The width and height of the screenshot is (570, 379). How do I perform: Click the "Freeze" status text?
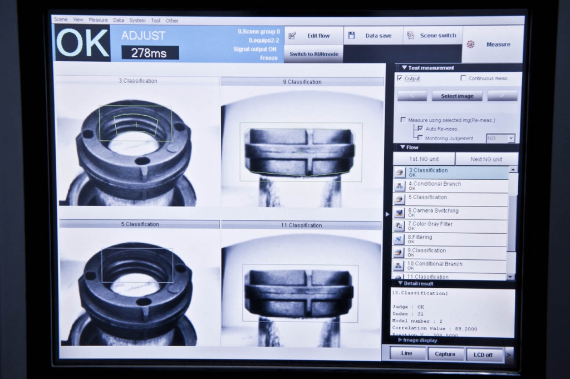[x=269, y=58]
